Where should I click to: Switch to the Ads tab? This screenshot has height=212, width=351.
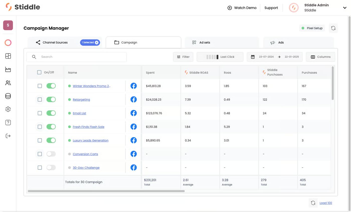[x=298, y=42]
